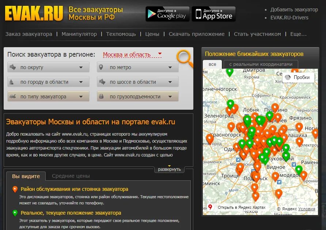Image resolution: width=326 pixels, height=230 pixels.
Task: Click the Все эвакуаторы Москвы и РФ slogan
Action: click(x=96, y=13)
